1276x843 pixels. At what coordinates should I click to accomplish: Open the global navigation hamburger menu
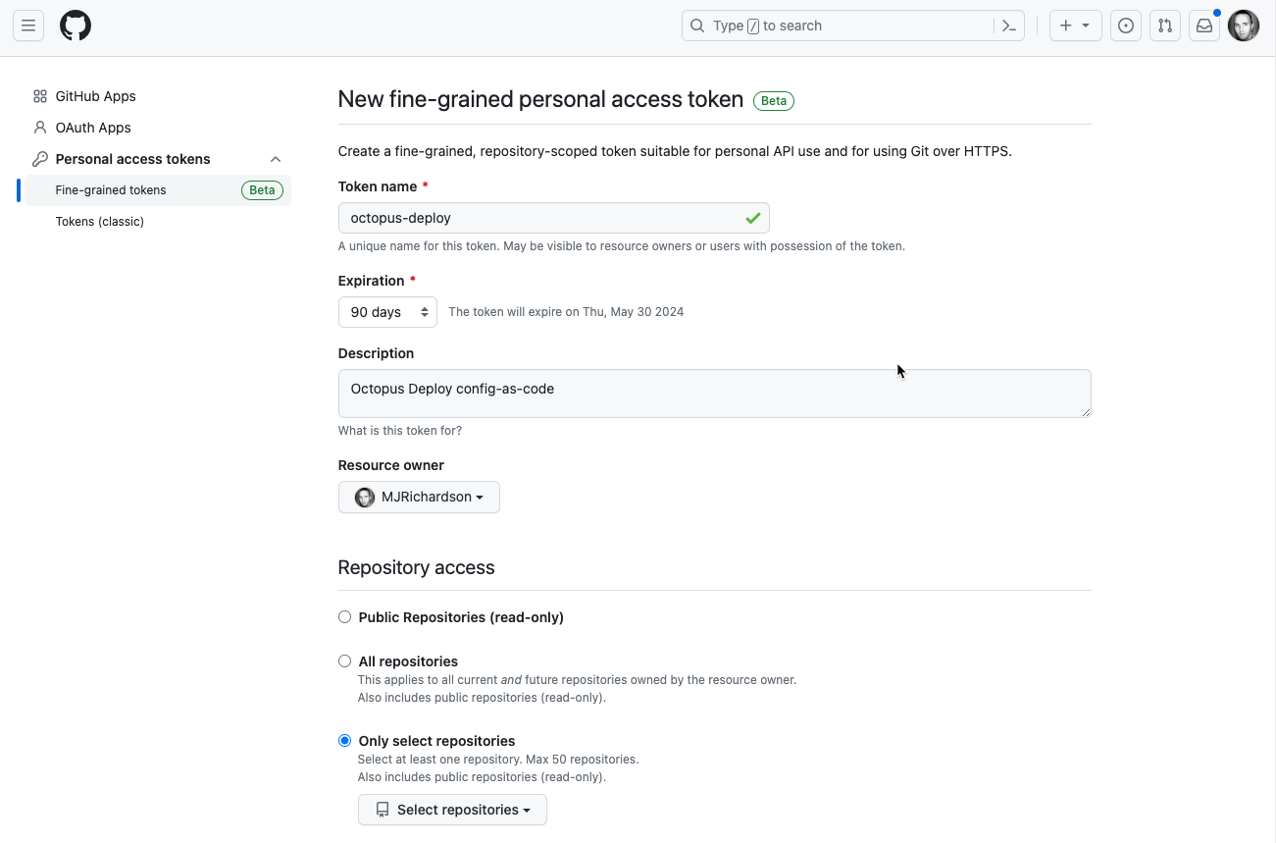coord(27,26)
